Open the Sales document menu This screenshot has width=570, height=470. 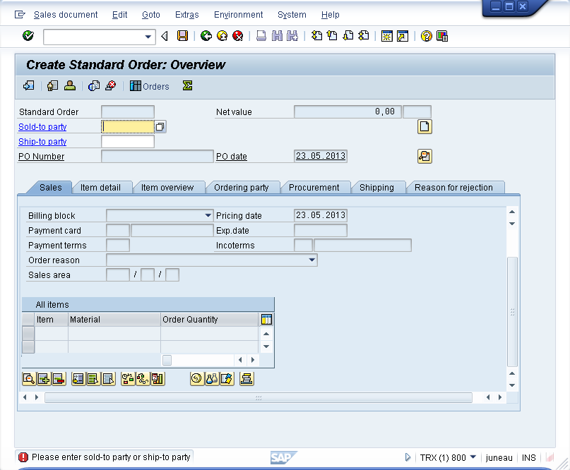coord(66,15)
